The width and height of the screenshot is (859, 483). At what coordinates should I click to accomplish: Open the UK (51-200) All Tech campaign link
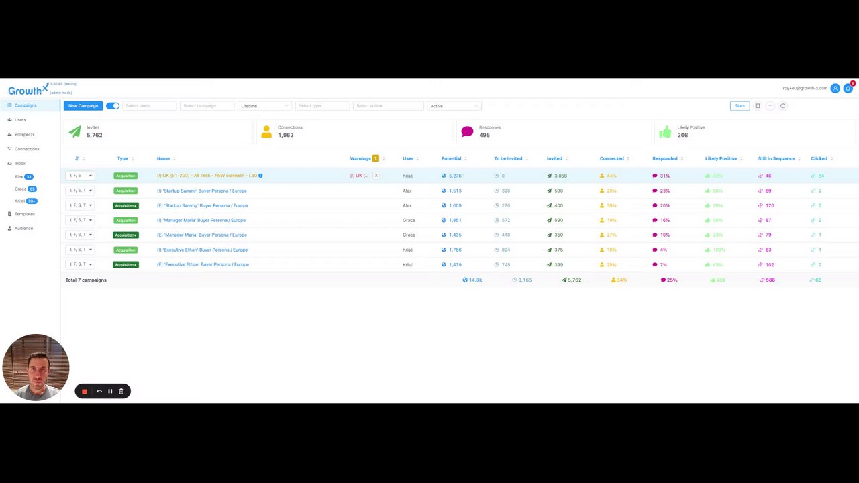[207, 176]
